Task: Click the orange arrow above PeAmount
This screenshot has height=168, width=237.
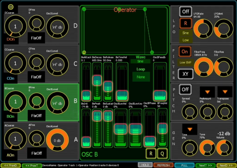Action: 207,92
